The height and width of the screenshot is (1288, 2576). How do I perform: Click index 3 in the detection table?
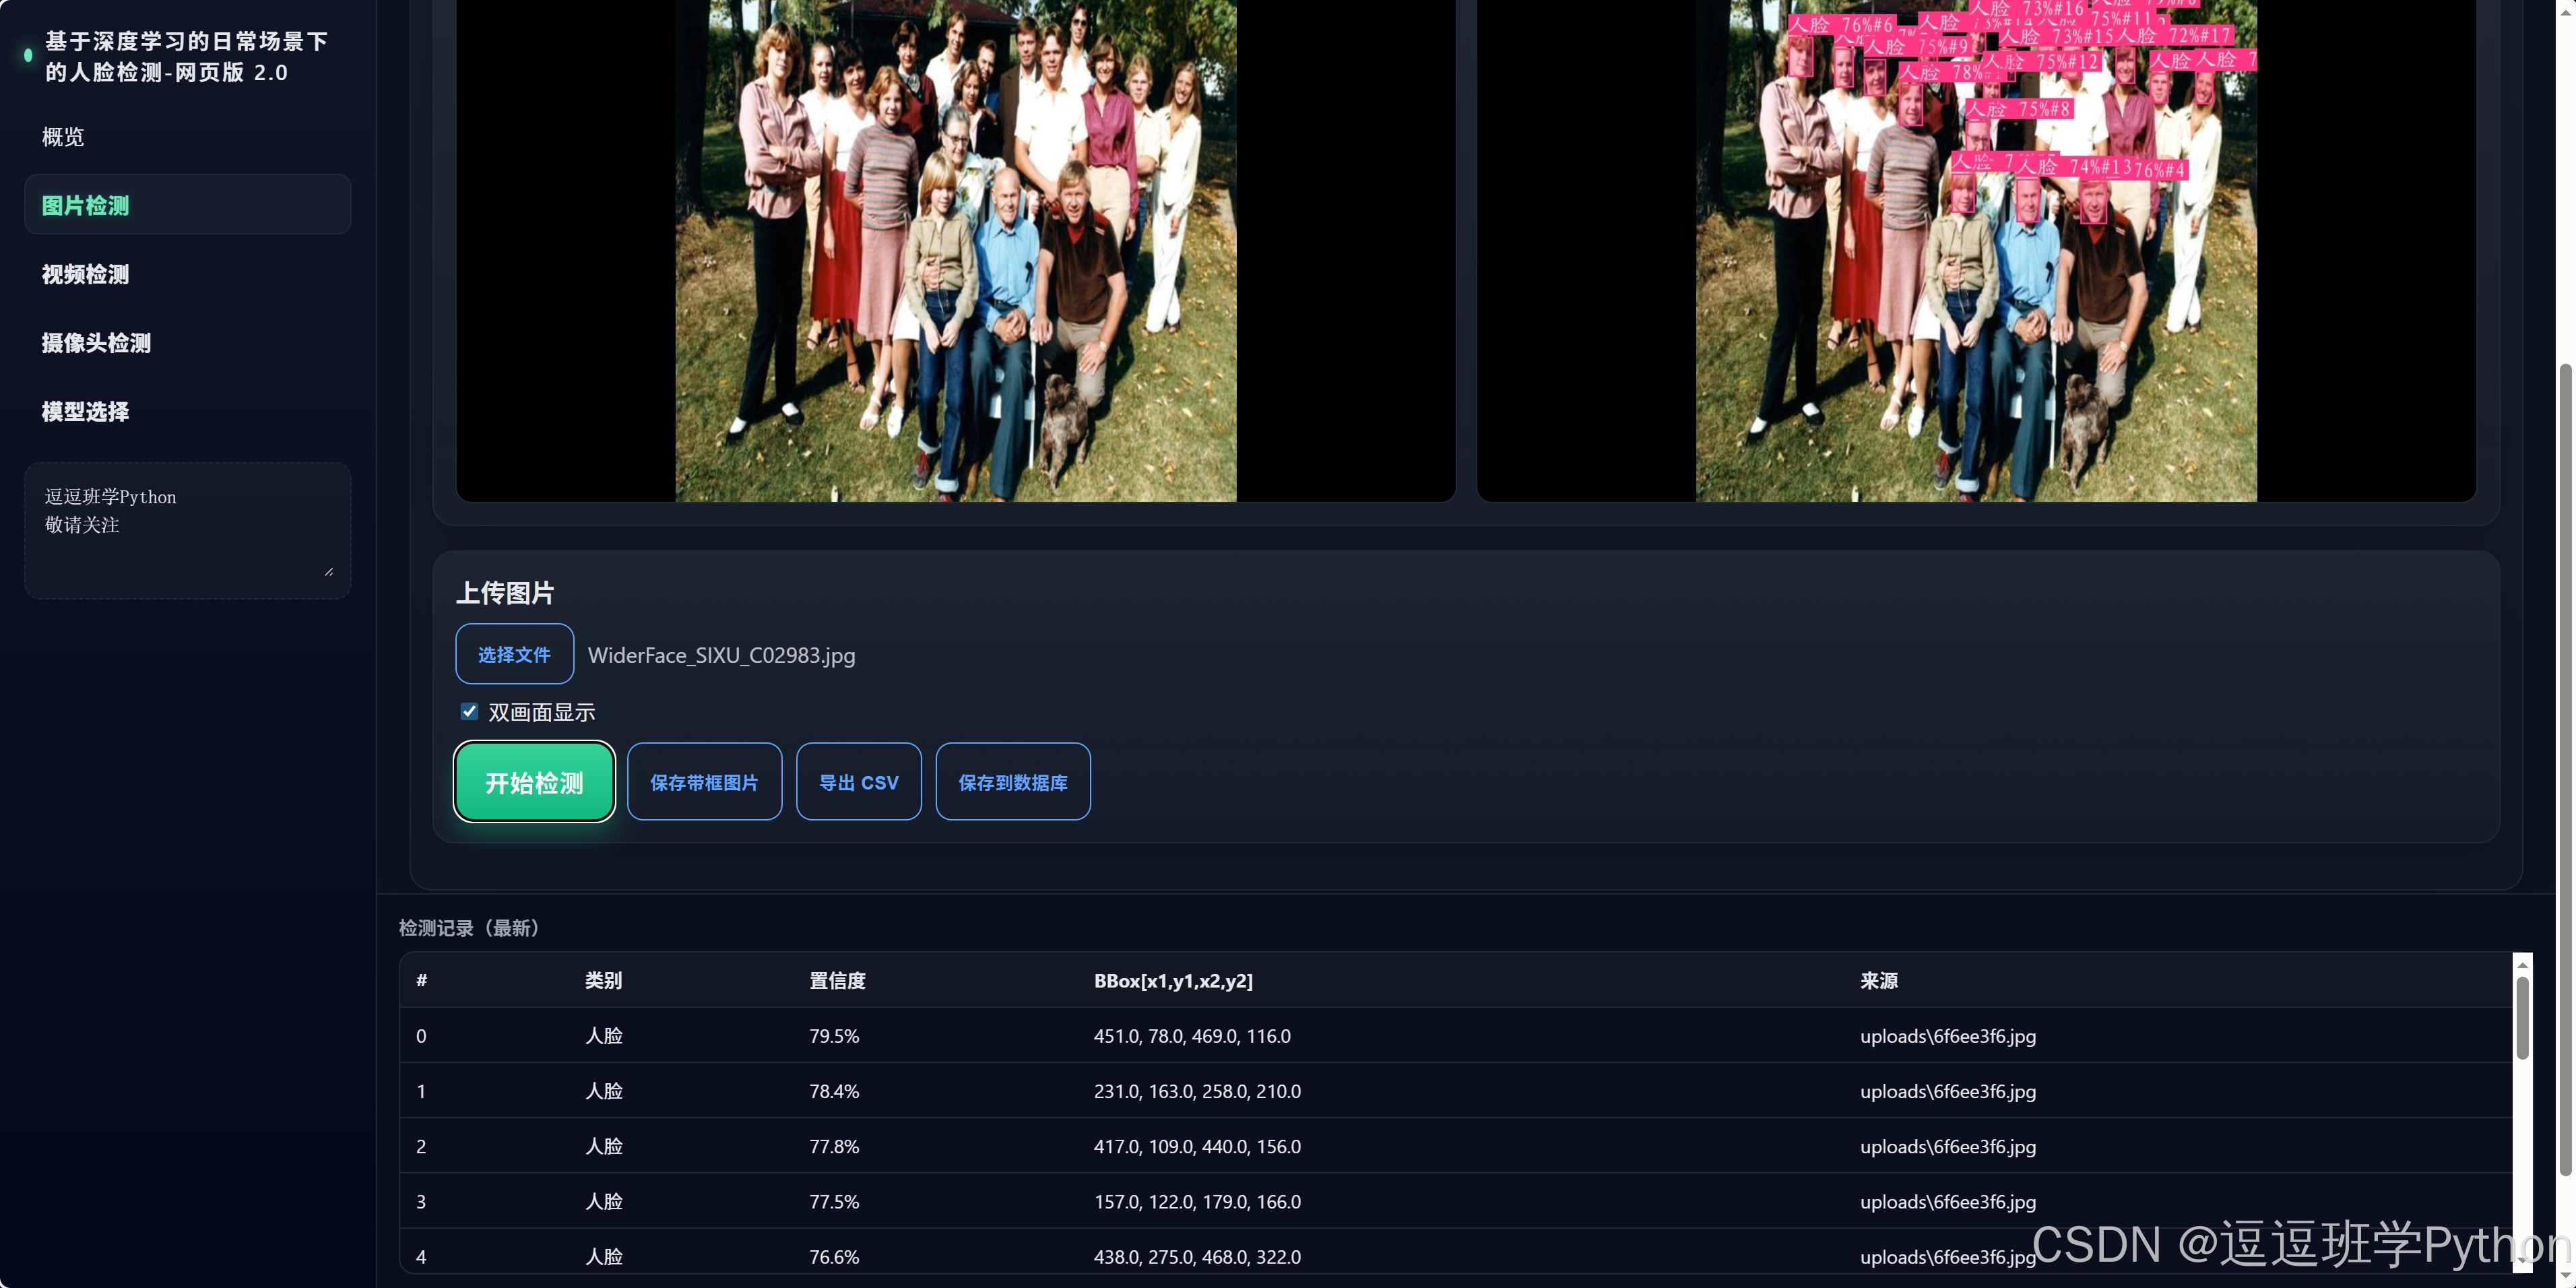pos(421,1201)
